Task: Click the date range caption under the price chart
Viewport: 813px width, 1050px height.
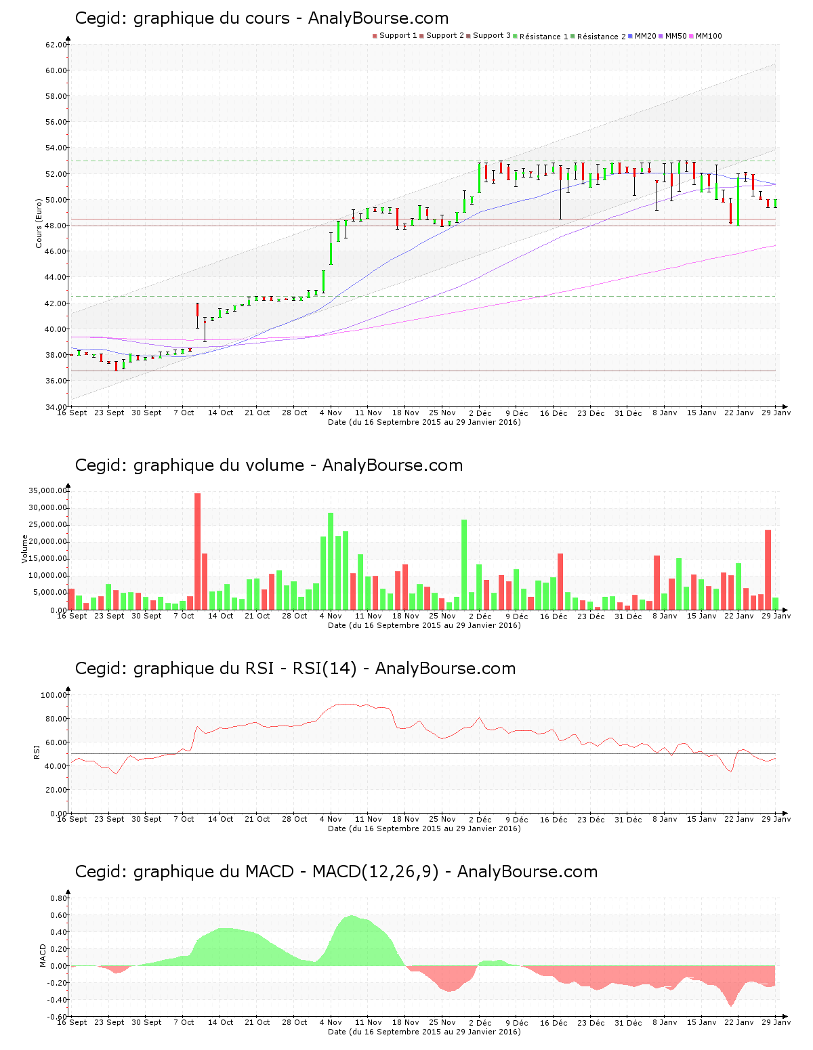Action: pos(424,422)
